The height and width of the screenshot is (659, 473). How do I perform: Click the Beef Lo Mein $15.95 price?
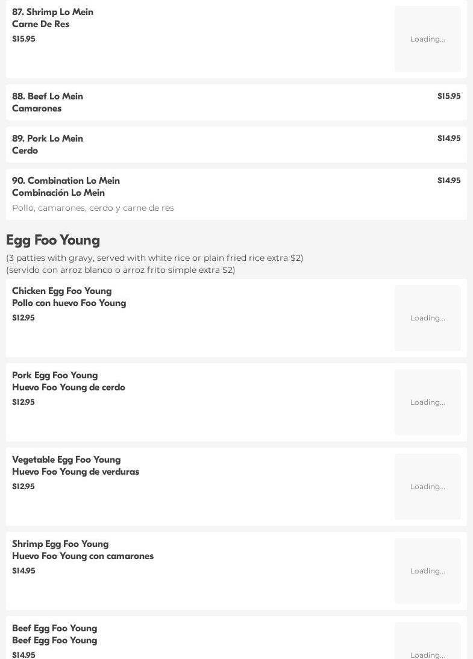pos(449,96)
